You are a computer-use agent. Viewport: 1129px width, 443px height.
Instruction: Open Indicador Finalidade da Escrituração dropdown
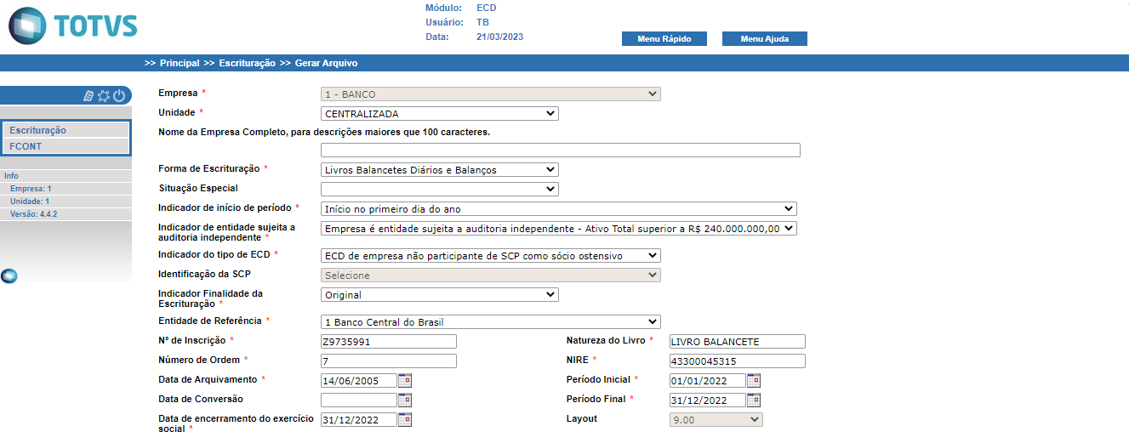440,295
